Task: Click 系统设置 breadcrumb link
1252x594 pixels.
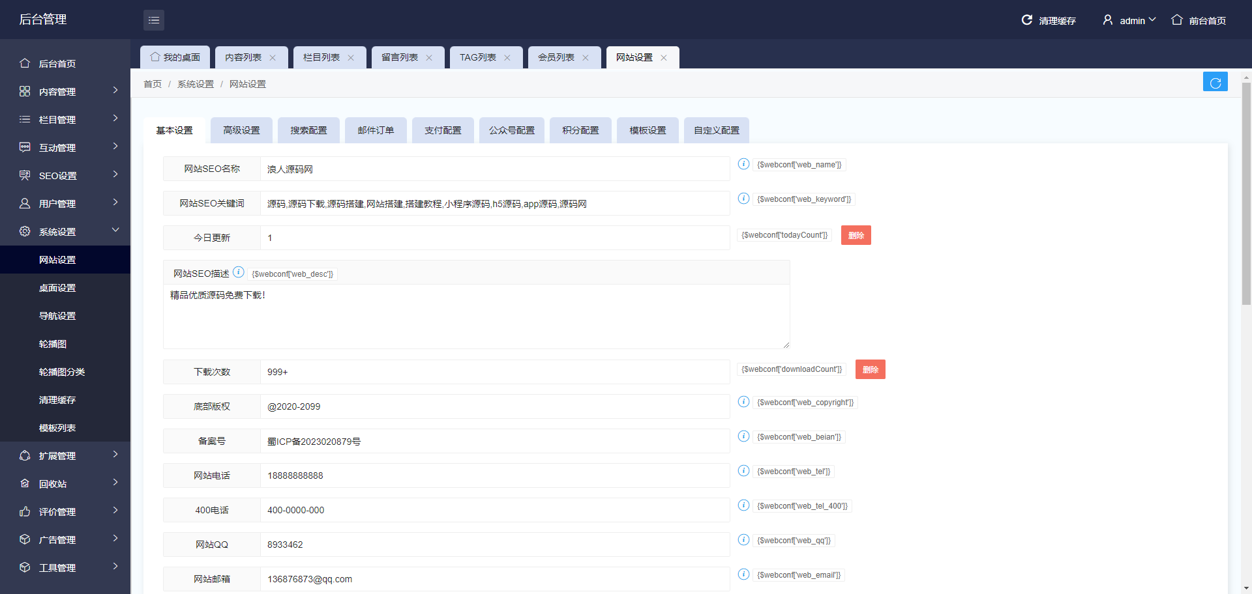Action: pos(196,84)
